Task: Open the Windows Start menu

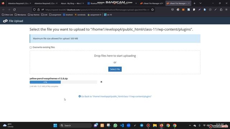Action: pyautogui.click(x=55, y=125)
